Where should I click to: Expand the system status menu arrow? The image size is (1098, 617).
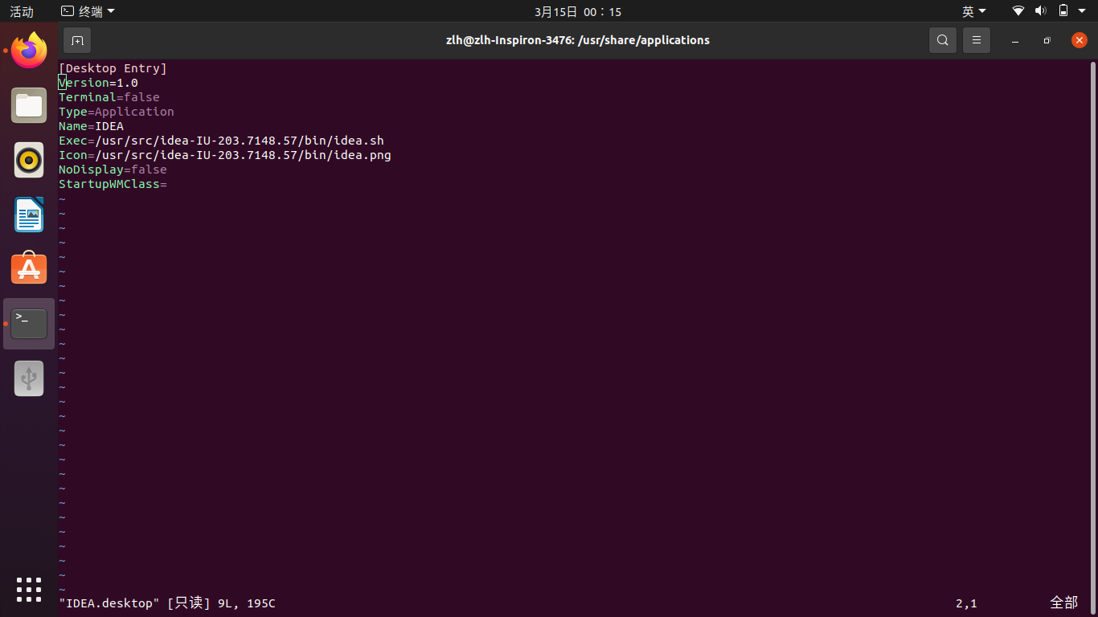coord(1082,11)
